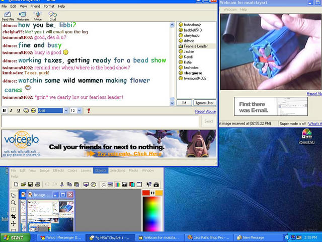
Task: Select the Zoom magnifier tool
Action: coord(14,203)
